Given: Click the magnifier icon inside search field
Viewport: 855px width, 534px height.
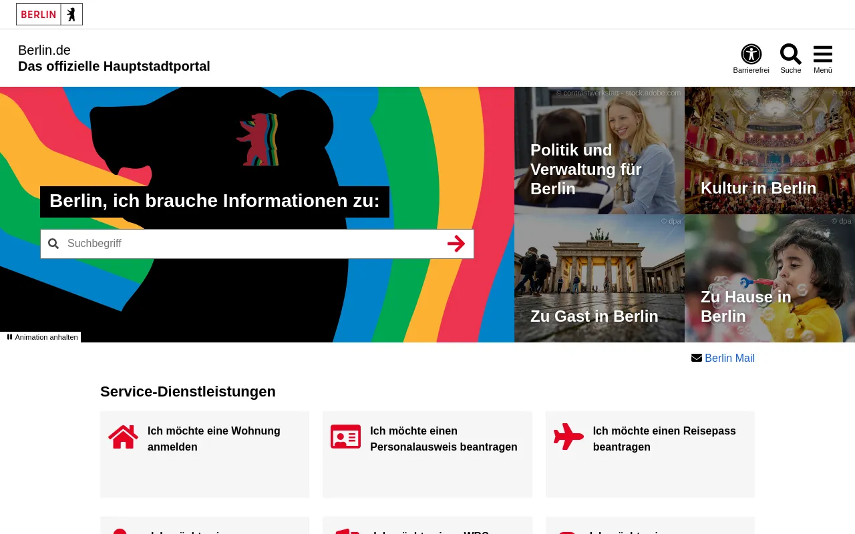Looking at the screenshot, I should [x=53, y=244].
